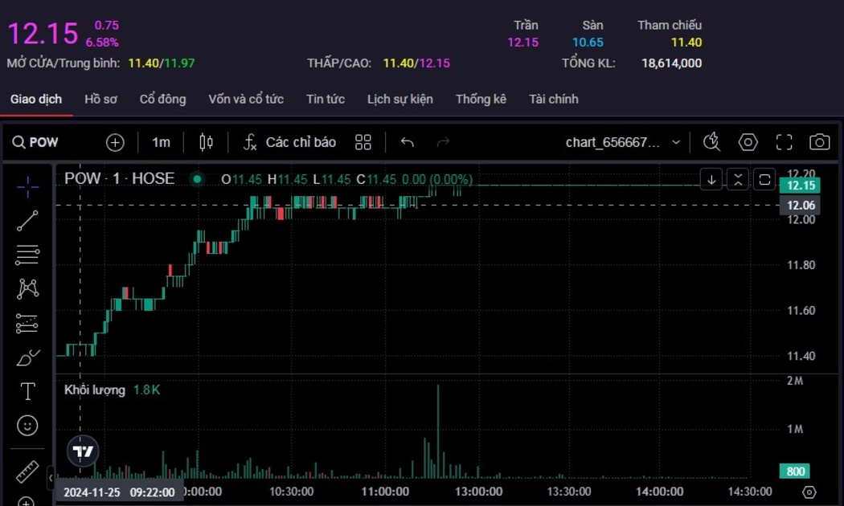Toggle fullscreen chart mode
The image size is (844, 506).
coord(784,142)
